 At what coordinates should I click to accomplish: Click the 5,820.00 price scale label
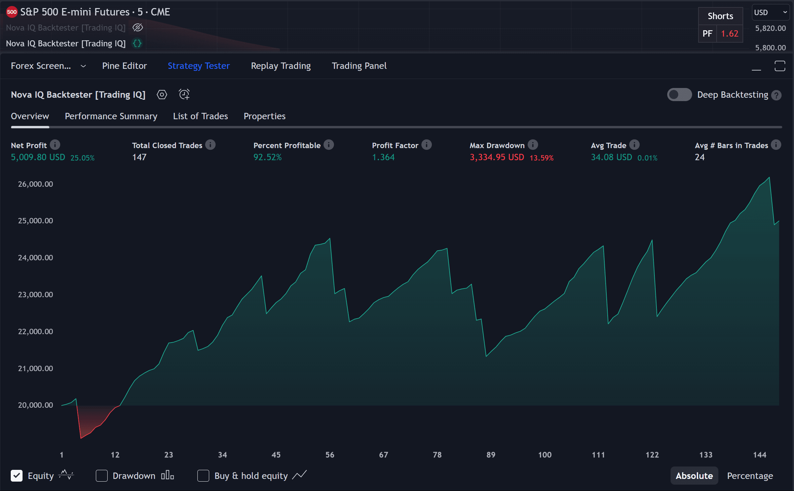point(770,28)
